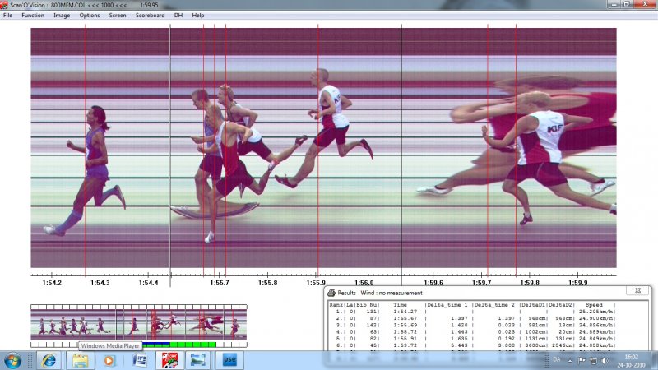Open the Image menu
The width and height of the screenshot is (658, 370).
[62, 16]
